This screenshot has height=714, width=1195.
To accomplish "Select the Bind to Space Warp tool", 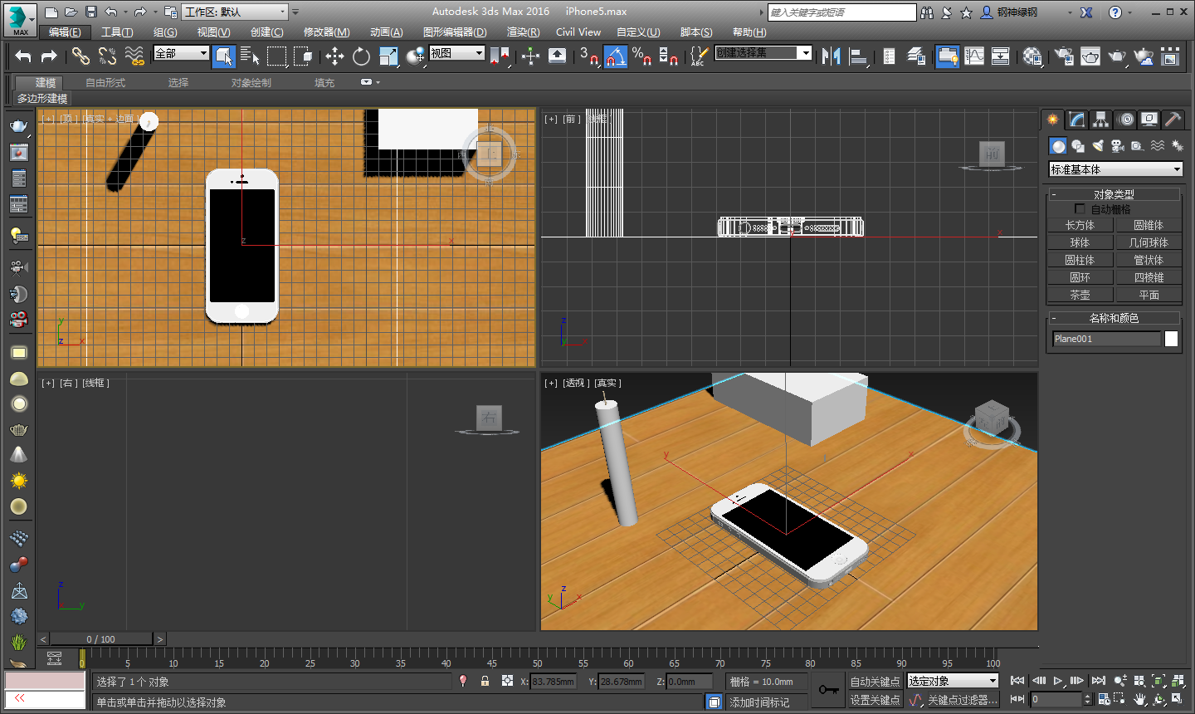I will pyautogui.click(x=134, y=56).
